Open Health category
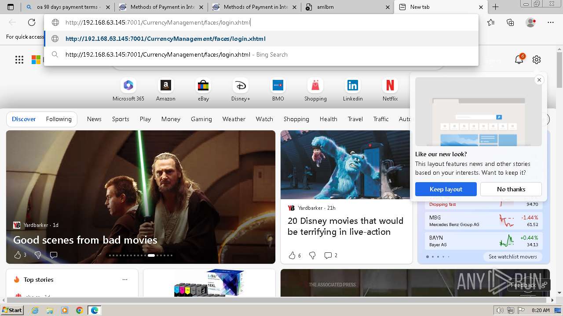The width and height of the screenshot is (563, 316). (x=329, y=119)
